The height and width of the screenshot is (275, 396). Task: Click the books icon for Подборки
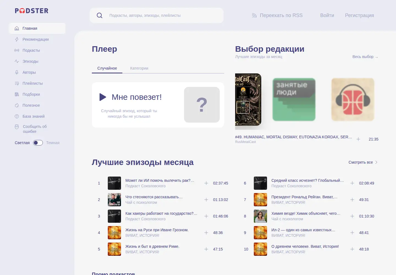(x=17, y=94)
